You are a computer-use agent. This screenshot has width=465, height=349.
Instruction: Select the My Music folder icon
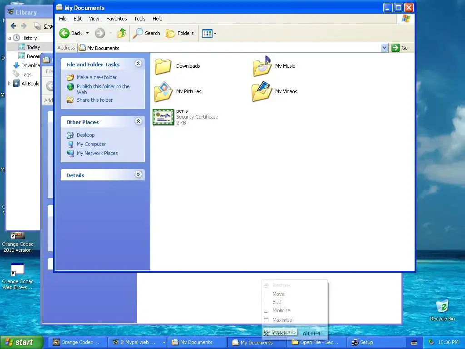(262, 66)
